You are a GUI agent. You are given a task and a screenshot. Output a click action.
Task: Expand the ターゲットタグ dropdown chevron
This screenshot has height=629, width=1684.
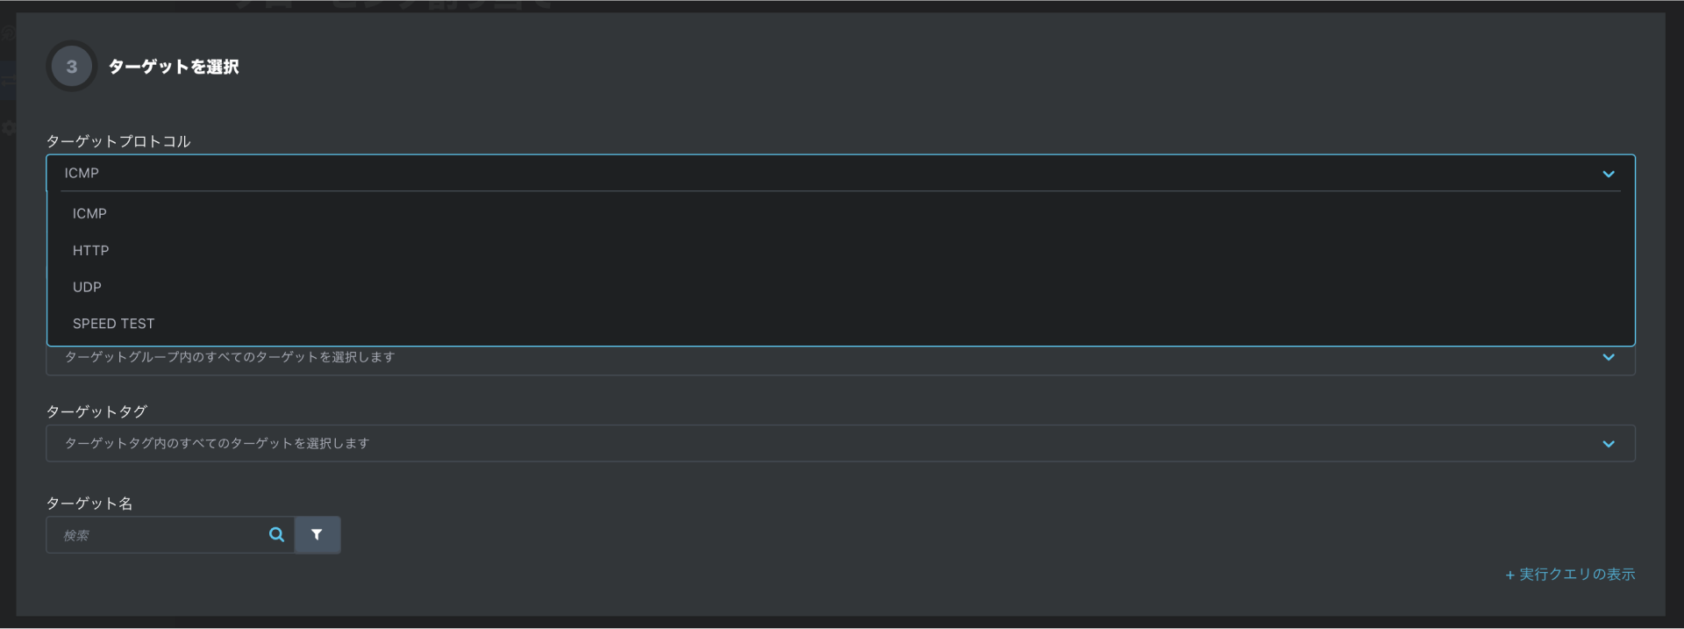tap(1609, 444)
